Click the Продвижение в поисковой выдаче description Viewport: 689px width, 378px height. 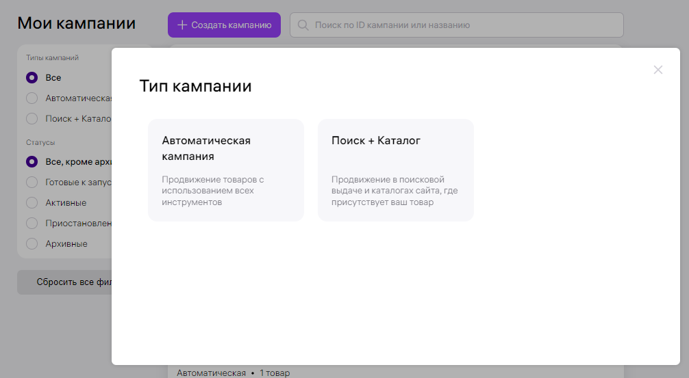(x=394, y=191)
